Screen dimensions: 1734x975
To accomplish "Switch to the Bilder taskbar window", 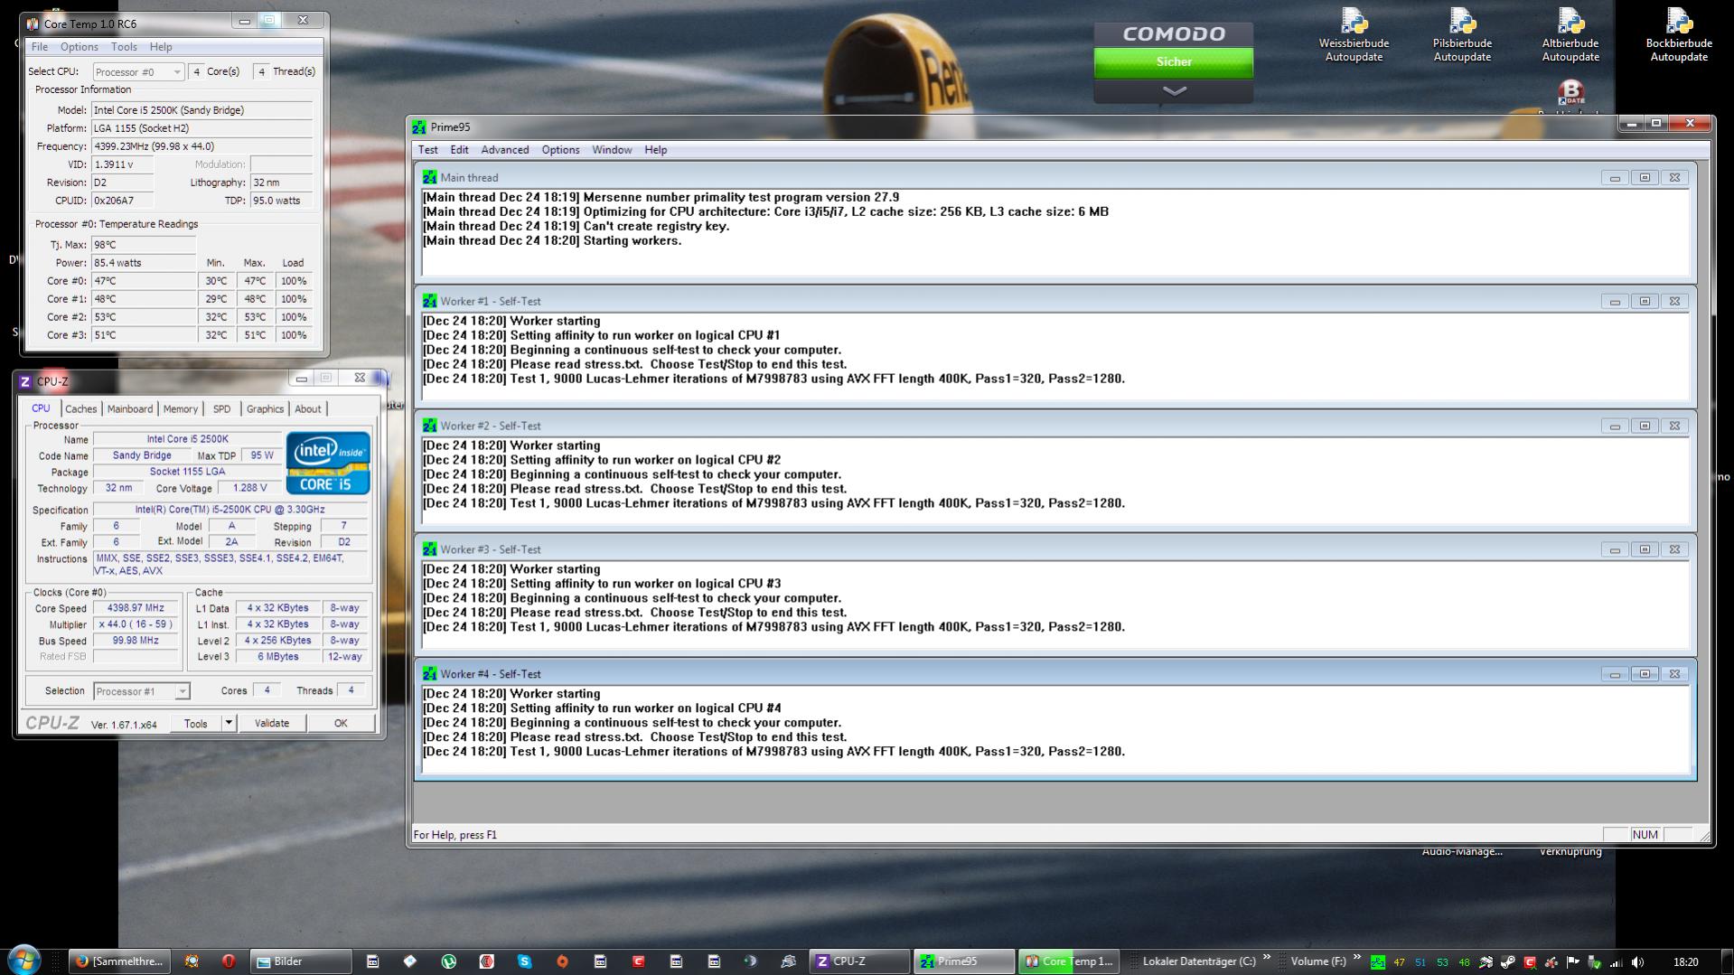I will 302,961.
